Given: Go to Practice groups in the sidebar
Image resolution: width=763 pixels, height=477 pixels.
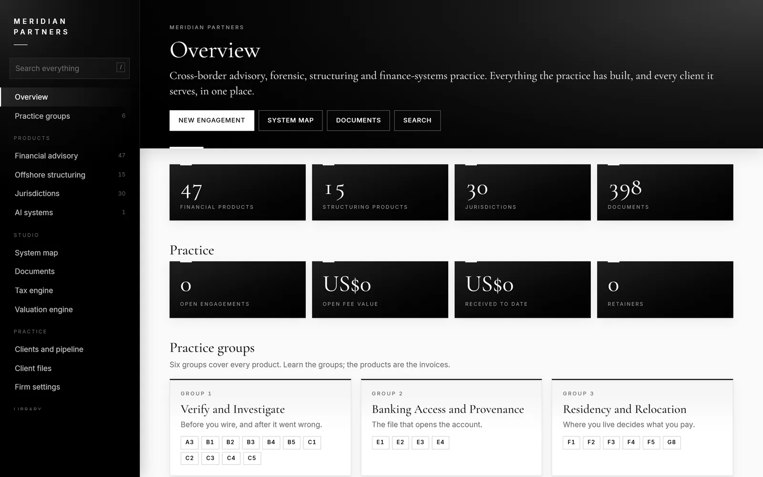Looking at the screenshot, I should coord(70,116).
